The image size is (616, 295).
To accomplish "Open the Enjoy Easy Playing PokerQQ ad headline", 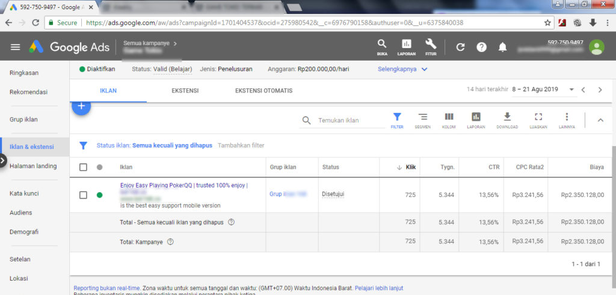I will (184, 186).
